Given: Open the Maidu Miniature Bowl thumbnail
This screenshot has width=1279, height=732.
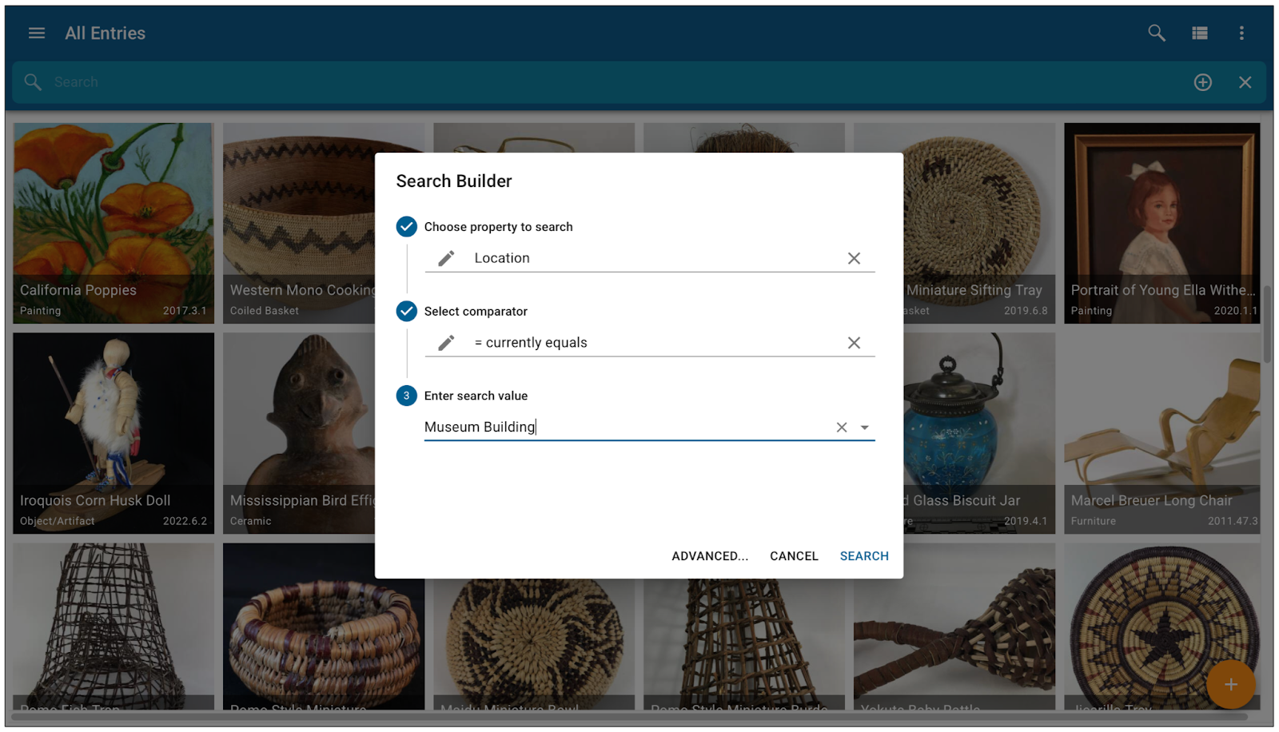Looking at the screenshot, I should click(534, 644).
